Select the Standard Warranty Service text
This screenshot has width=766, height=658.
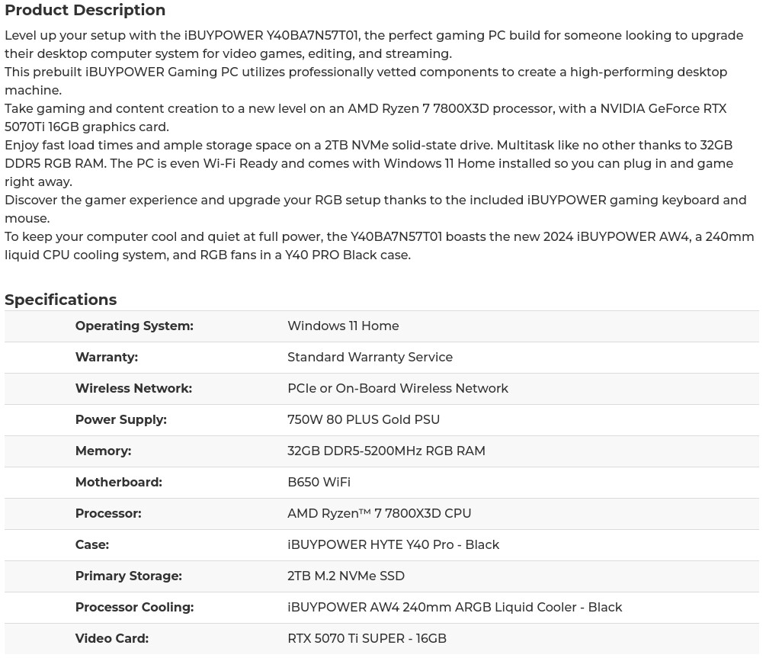click(x=370, y=357)
